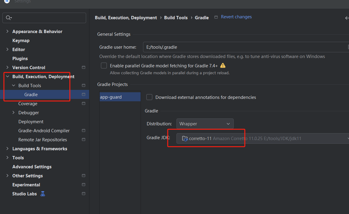The image size is (349, 214).
Task: Expand the Version Control section
Action: (x=7, y=67)
